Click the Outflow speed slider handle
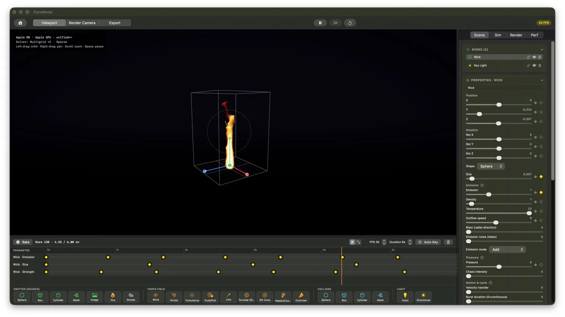 [x=496, y=223]
